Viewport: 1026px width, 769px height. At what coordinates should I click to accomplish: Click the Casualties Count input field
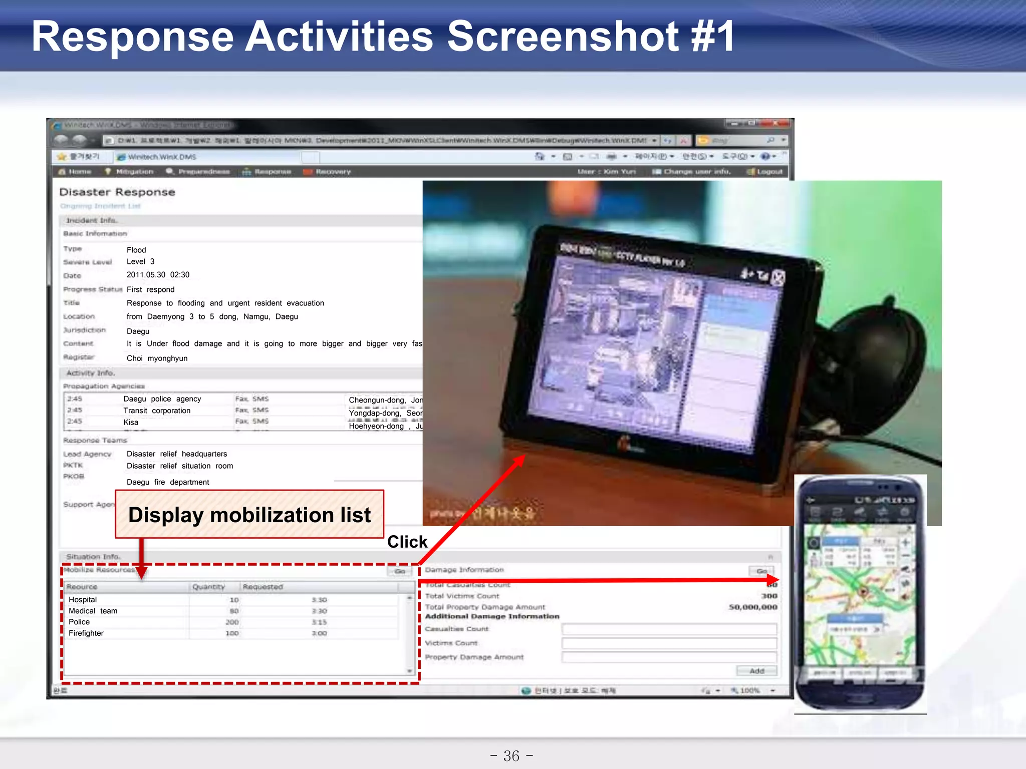669,629
